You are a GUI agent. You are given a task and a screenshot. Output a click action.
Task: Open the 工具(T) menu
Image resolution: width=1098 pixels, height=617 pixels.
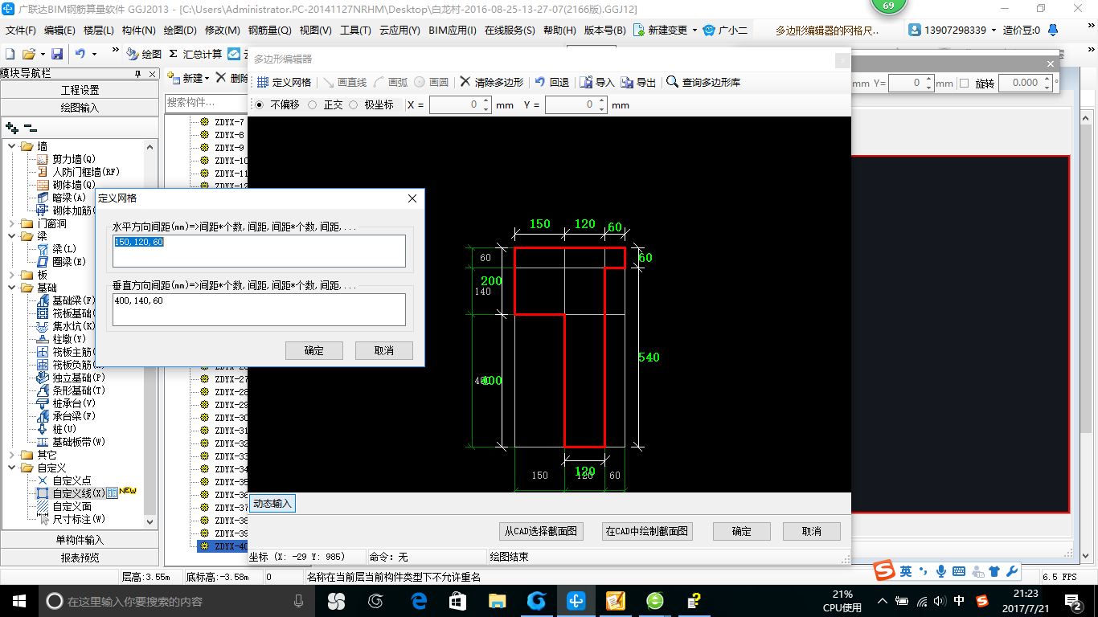pyautogui.click(x=355, y=31)
